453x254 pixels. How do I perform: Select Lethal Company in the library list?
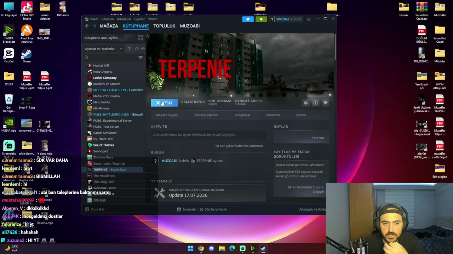tap(105, 78)
